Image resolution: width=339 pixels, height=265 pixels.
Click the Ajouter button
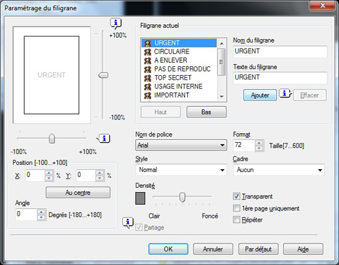point(260,95)
